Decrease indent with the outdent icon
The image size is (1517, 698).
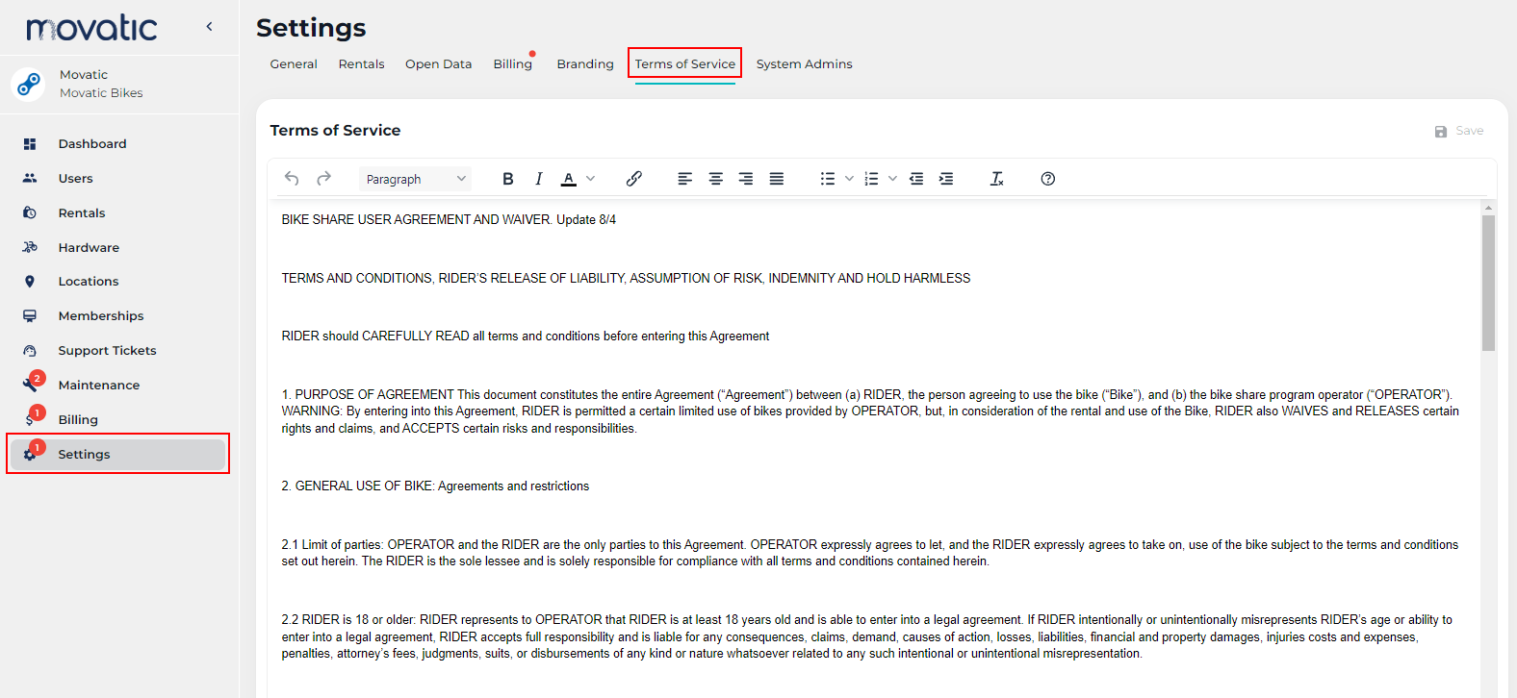[916, 179]
